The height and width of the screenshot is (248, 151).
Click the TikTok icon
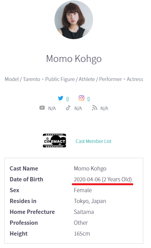(68, 108)
